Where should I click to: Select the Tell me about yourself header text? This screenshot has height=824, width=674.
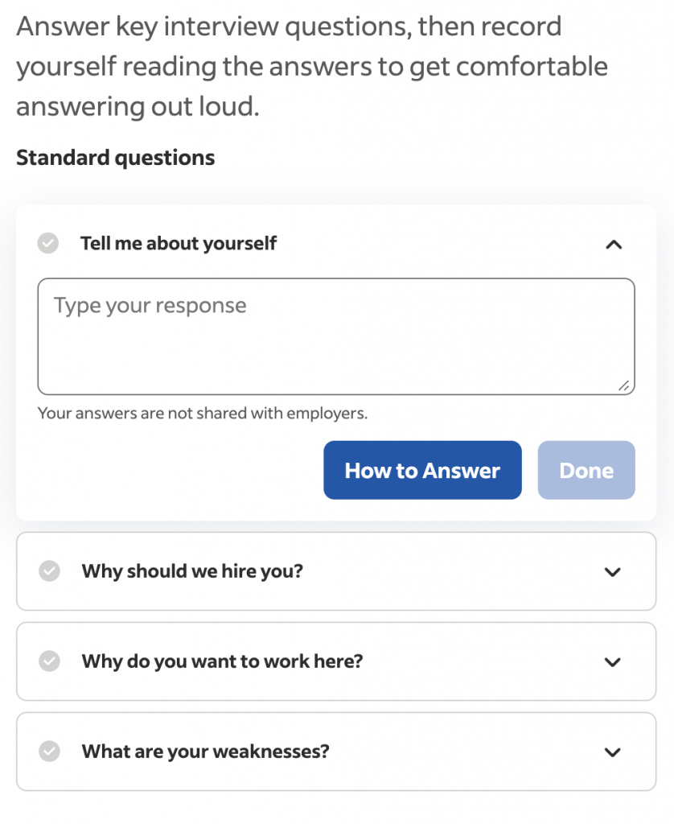(178, 243)
